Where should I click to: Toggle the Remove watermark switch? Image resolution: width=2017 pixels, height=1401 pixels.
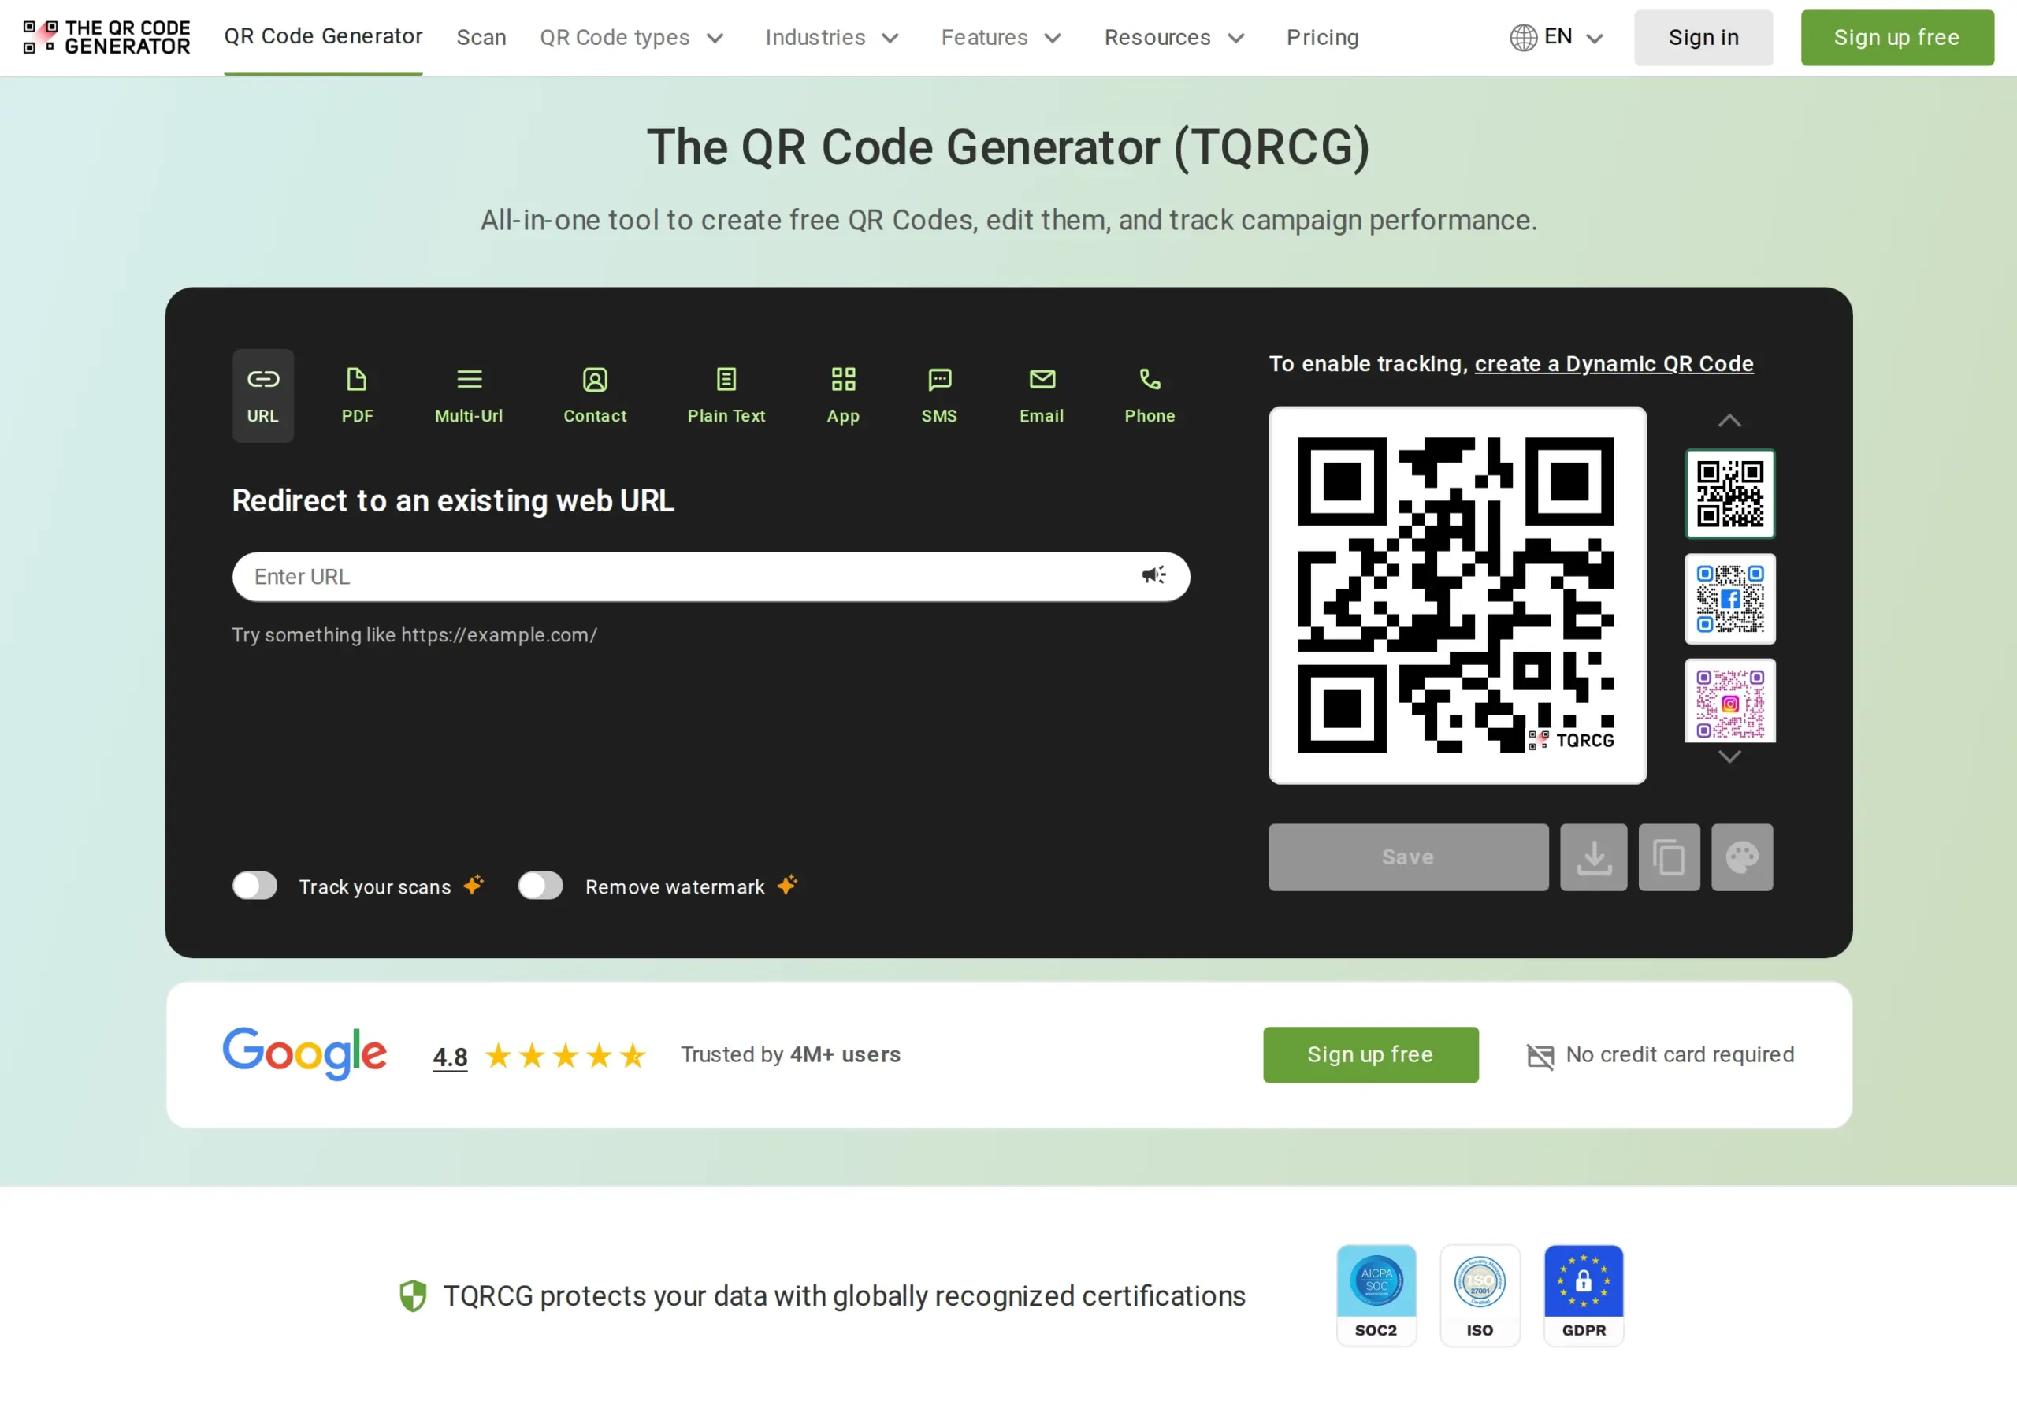(x=540, y=886)
